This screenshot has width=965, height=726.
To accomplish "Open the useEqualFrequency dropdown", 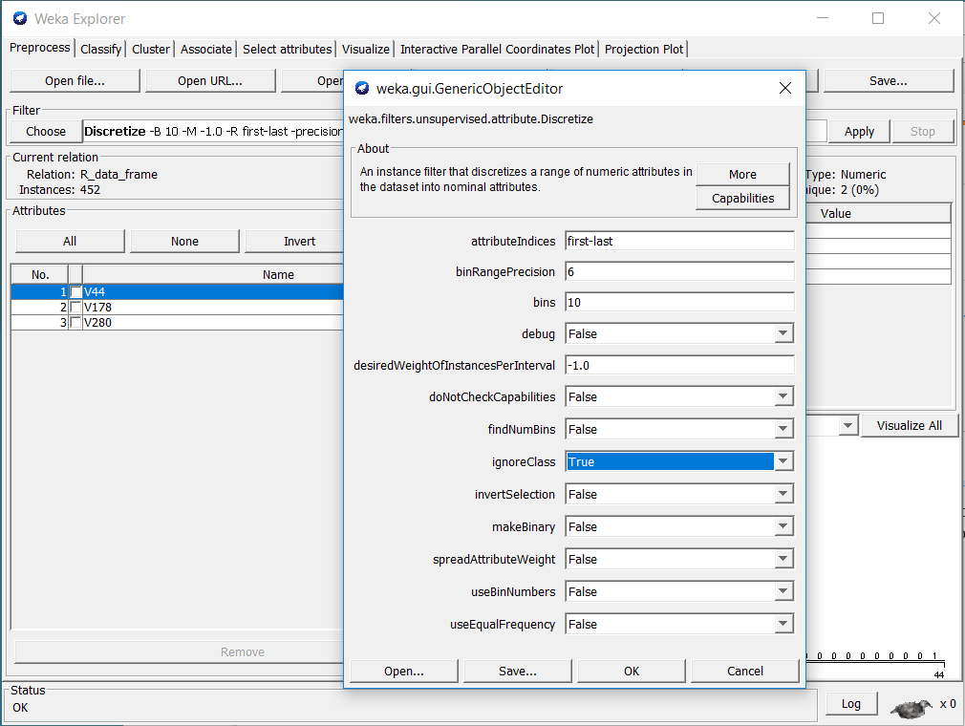I will tap(783, 625).
